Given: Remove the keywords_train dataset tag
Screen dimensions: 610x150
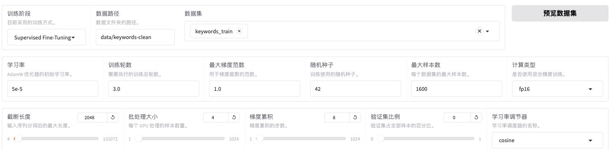Looking at the screenshot, I should coord(239,31).
